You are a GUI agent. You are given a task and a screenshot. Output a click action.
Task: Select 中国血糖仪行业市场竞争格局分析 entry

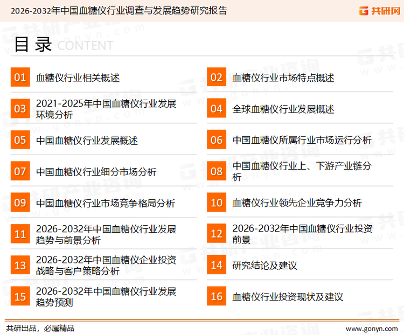106,203
